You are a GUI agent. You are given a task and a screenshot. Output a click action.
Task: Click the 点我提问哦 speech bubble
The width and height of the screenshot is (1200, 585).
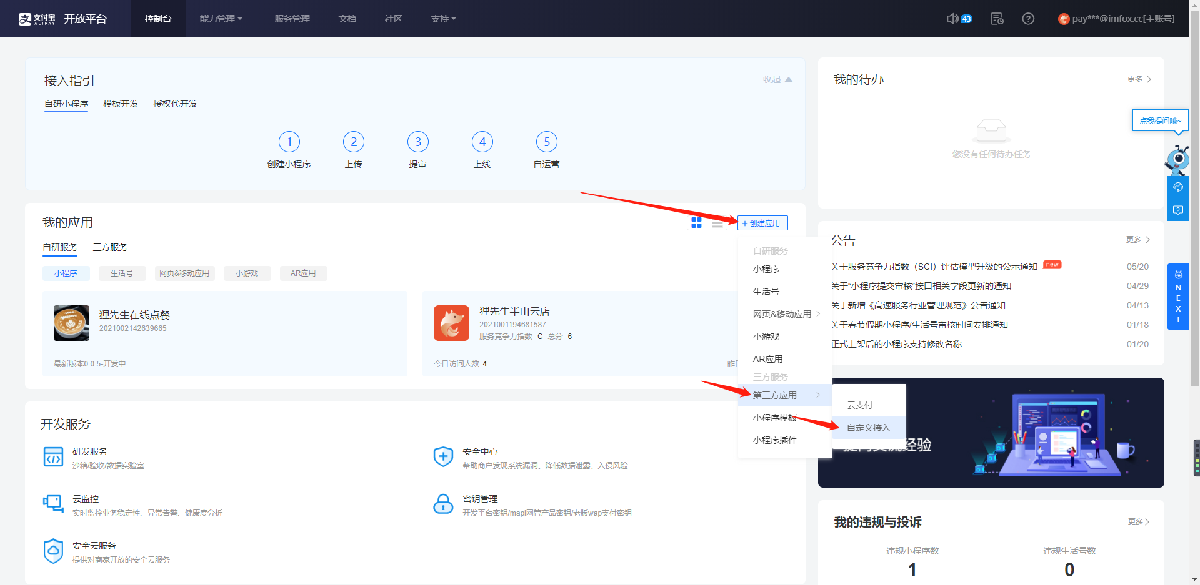coord(1161,120)
